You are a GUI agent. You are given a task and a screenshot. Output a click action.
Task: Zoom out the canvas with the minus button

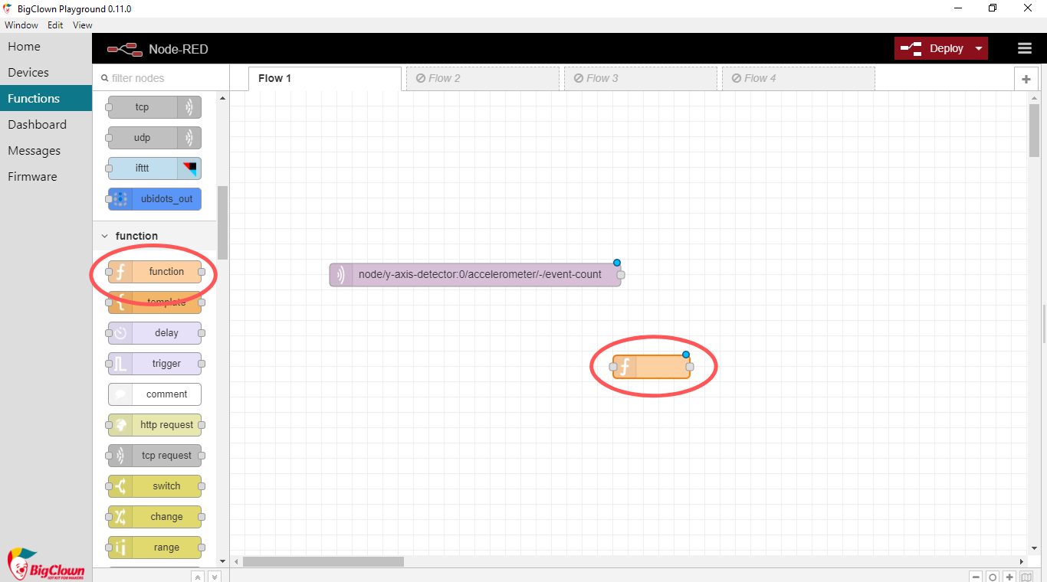(x=976, y=577)
